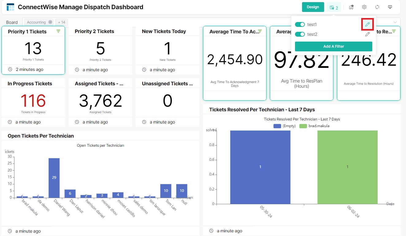
Task: Refresh the dashboard with the sync icon
Action: [377, 7]
